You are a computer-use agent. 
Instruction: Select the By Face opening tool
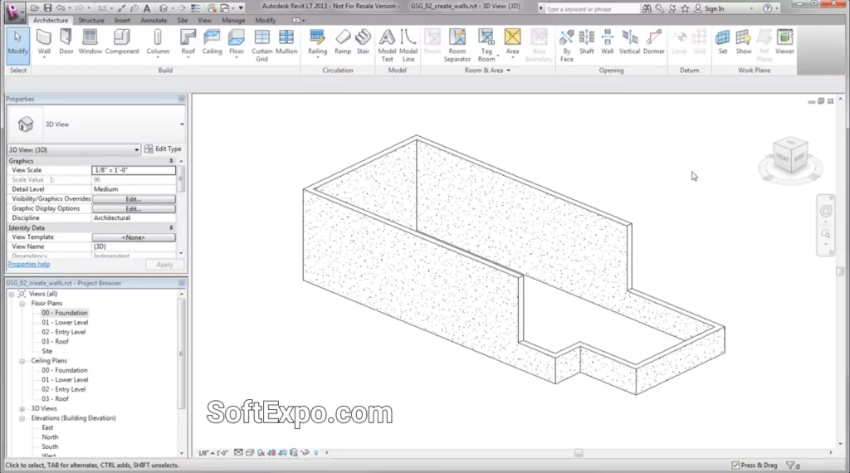(x=566, y=46)
